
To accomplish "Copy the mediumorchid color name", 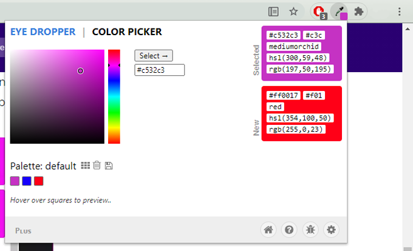I will point(294,47).
